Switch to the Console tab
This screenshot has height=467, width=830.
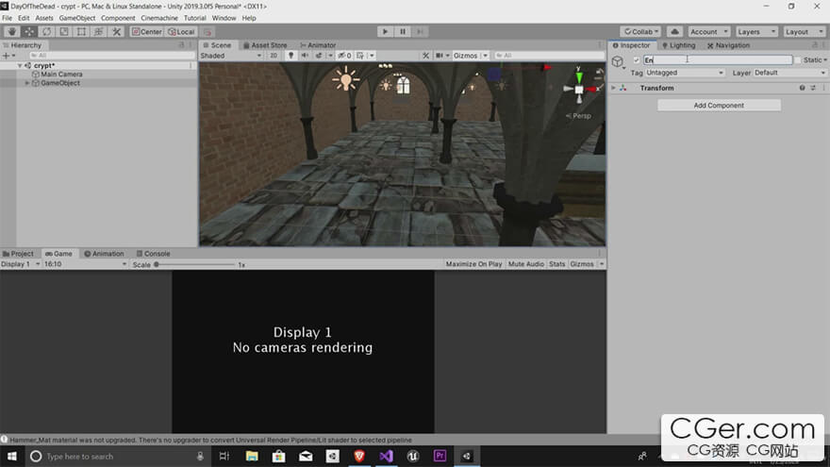pos(153,254)
